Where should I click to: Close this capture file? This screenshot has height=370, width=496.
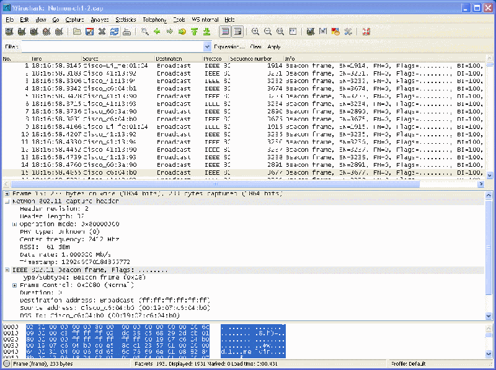pyautogui.click(x=102, y=32)
